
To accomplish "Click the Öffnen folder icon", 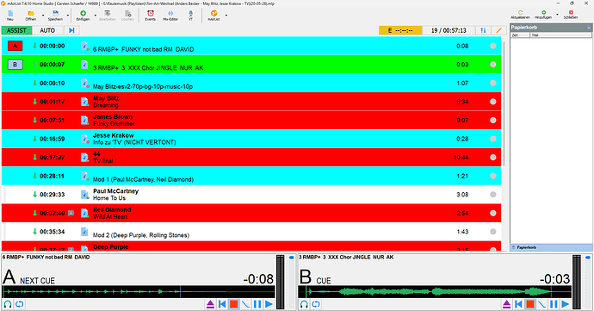I will pos(31,14).
